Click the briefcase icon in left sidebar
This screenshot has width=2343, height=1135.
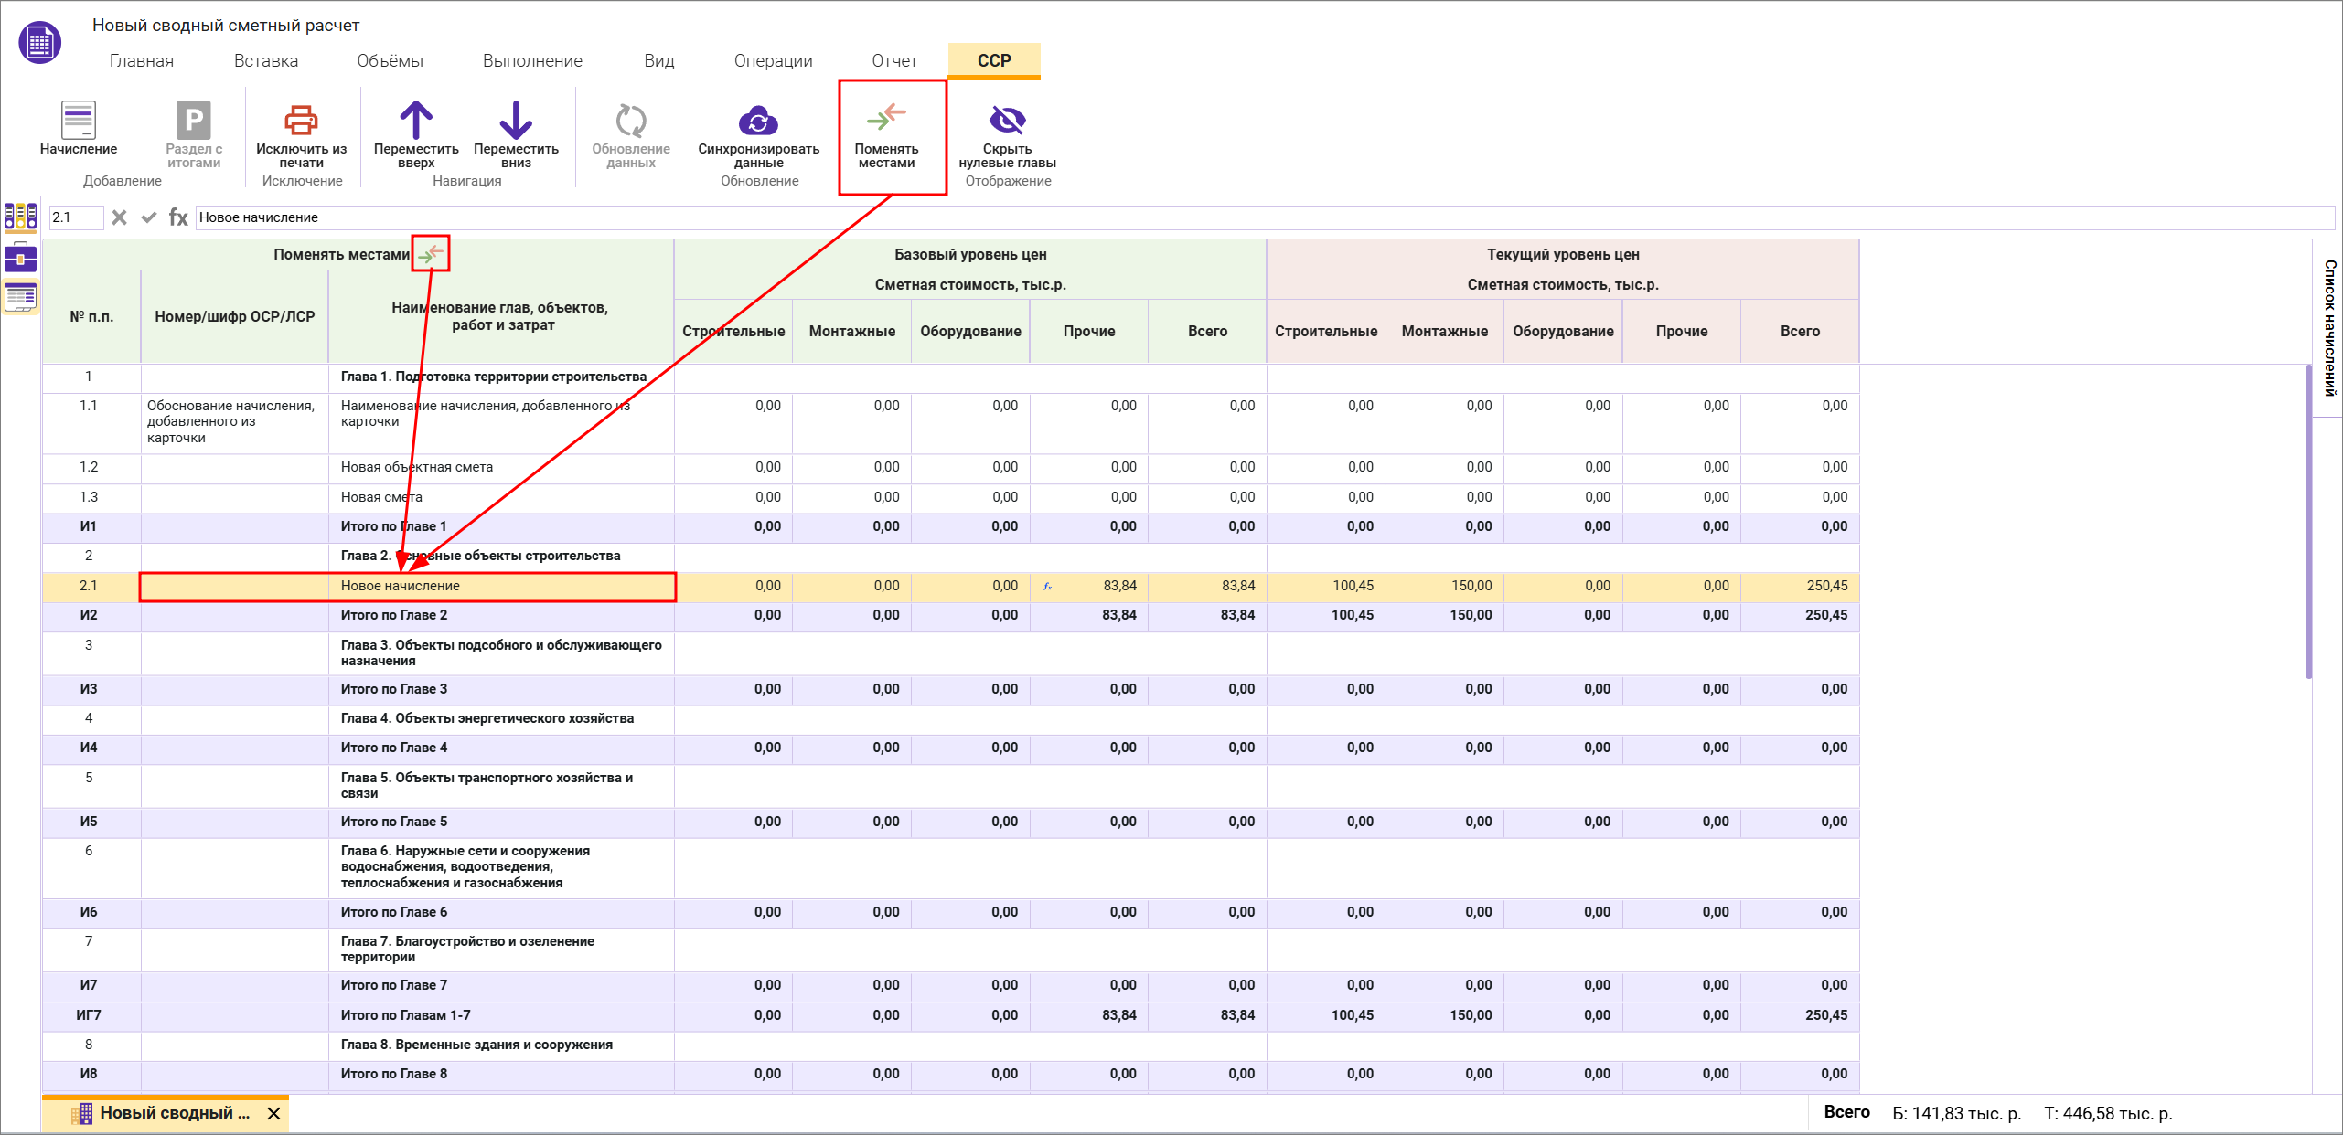click(20, 258)
